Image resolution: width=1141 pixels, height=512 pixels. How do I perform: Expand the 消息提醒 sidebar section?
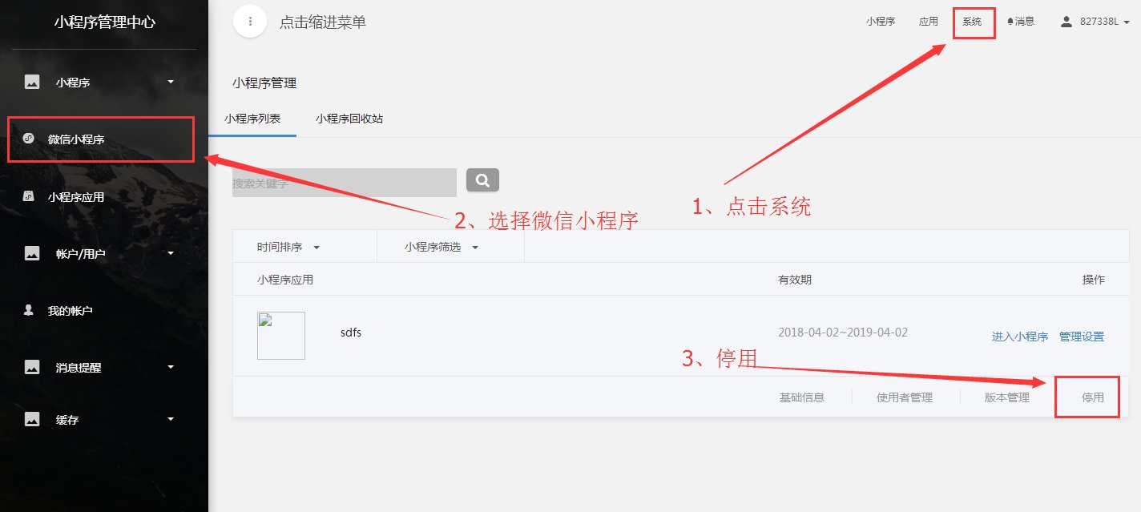pyautogui.click(x=170, y=367)
